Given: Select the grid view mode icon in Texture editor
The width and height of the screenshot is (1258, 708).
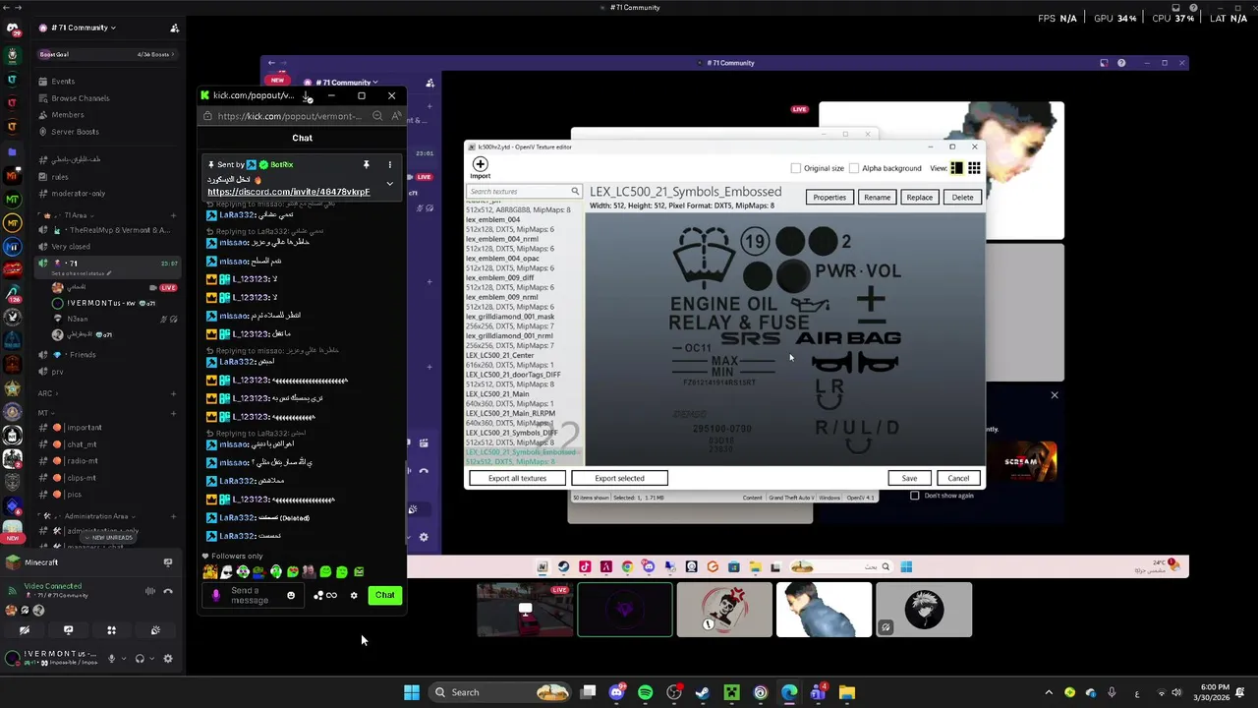Looking at the screenshot, I should pyautogui.click(x=974, y=168).
